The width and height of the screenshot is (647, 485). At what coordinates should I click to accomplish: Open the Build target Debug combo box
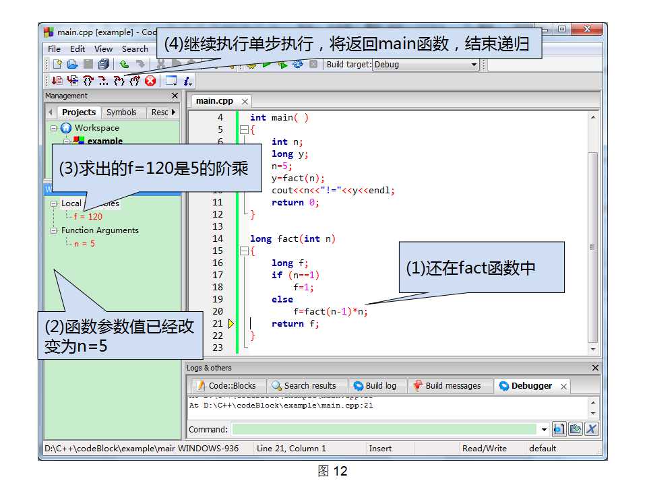(425, 65)
